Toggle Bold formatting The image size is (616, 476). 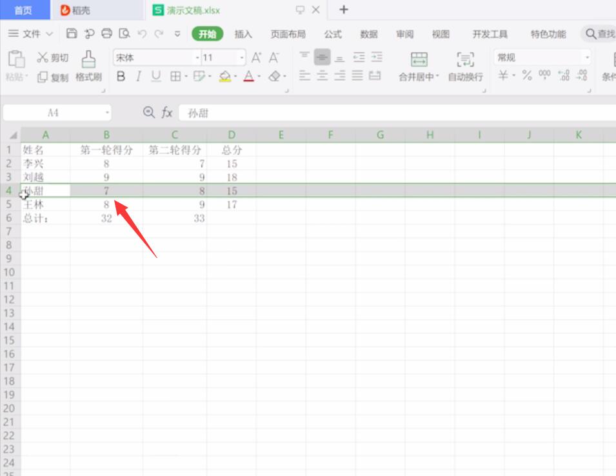(x=121, y=76)
